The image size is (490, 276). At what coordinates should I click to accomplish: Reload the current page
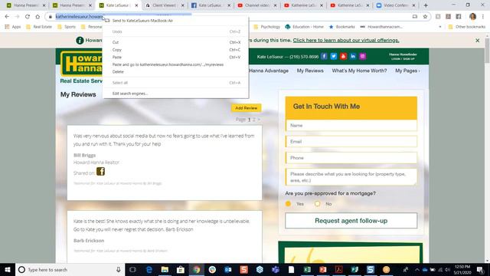28,17
